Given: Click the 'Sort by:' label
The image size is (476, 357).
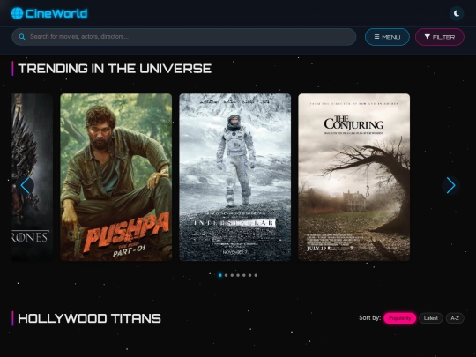Looking at the screenshot, I should 369,318.
